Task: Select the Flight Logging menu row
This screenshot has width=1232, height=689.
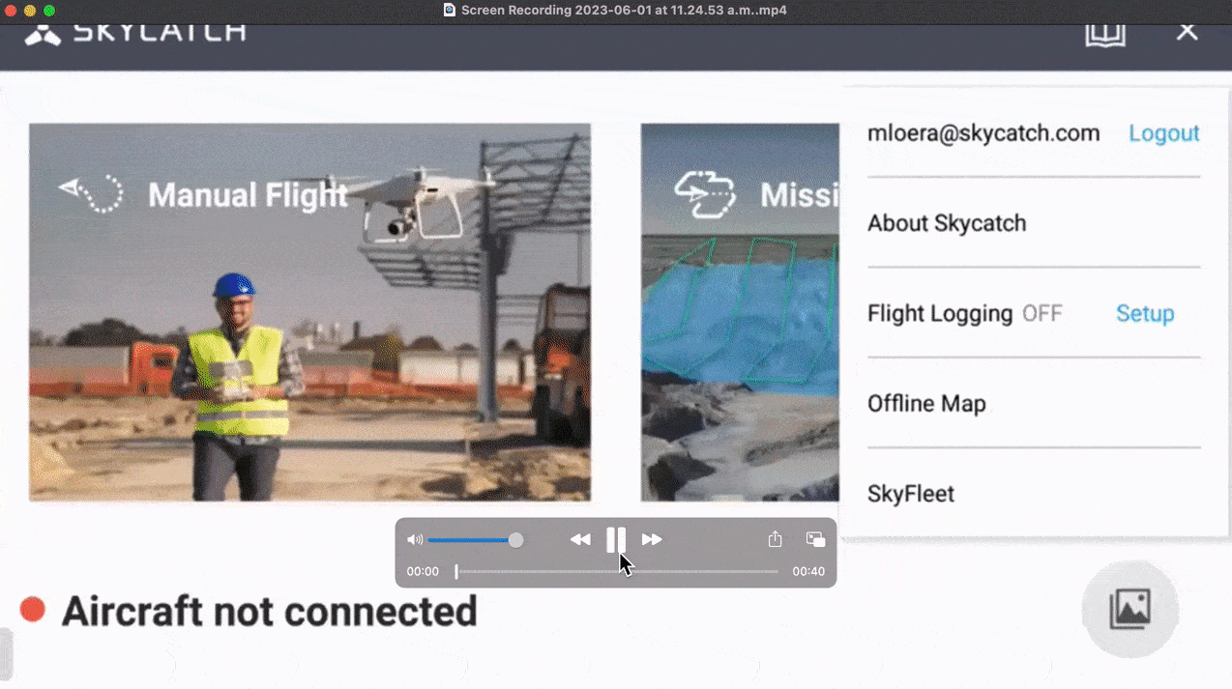Action: coord(1034,313)
